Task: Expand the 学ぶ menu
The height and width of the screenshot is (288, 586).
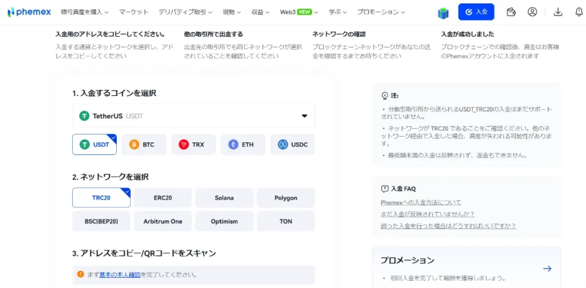Action: pyautogui.click(x=338, y=12)
